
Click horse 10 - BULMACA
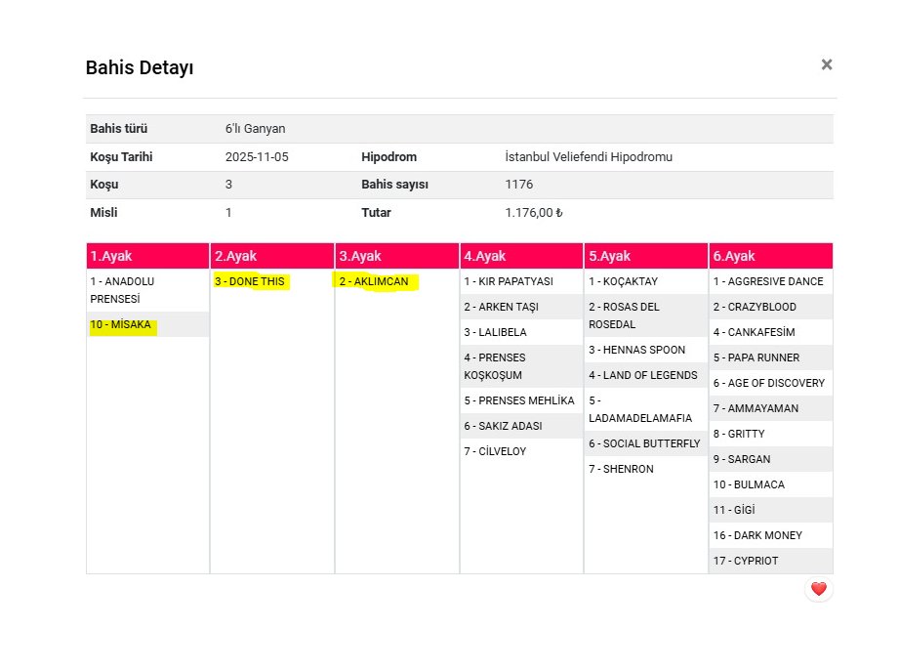[x=771, y=484]
